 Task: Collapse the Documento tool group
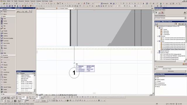1,55
